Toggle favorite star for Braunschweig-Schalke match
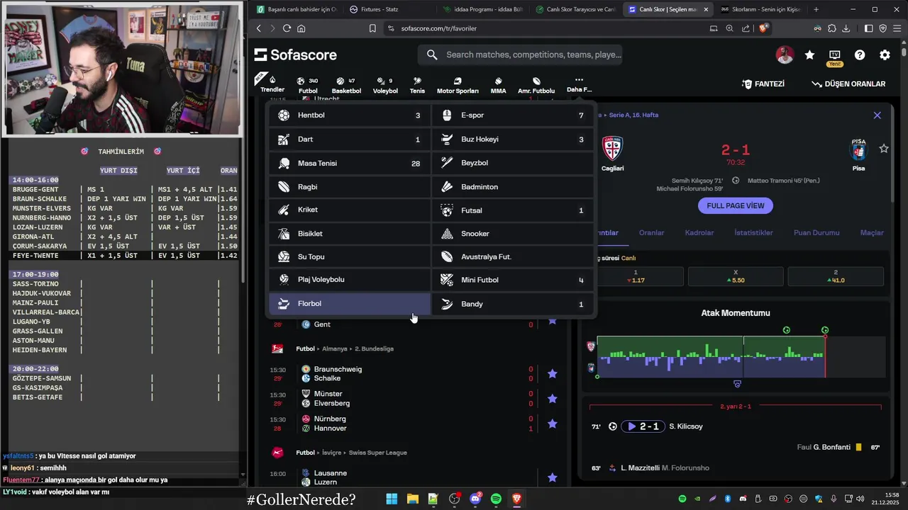Viewport: 908px width, 510px height. [x=553, y=373]
